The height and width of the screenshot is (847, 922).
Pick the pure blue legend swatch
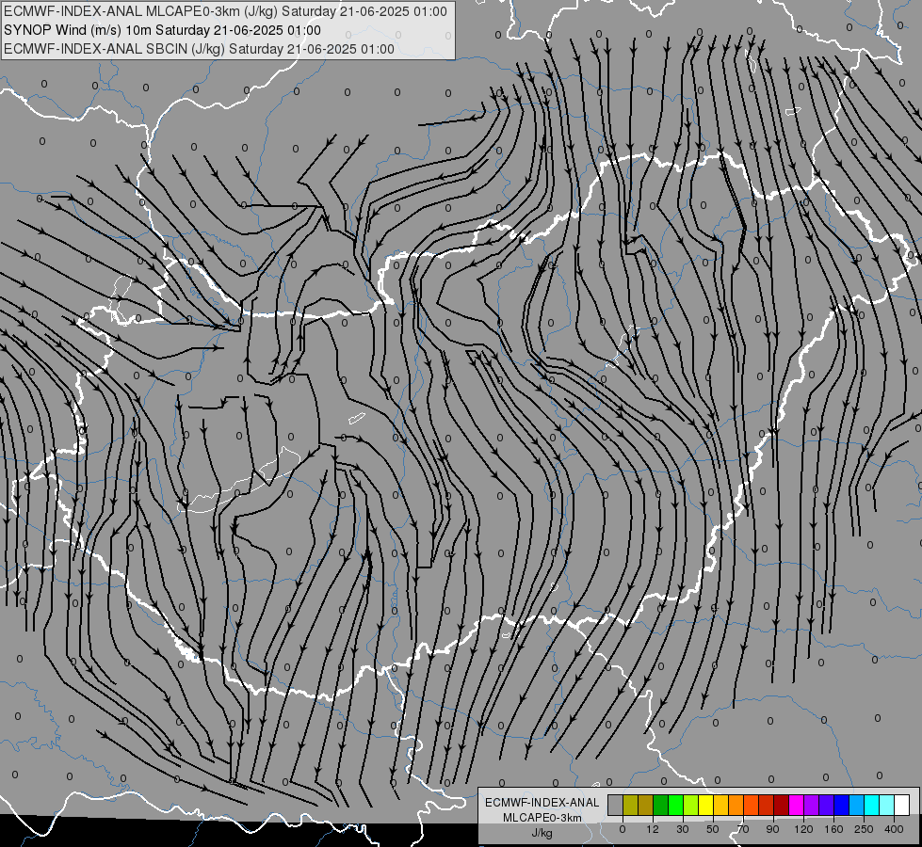click(x=841, y=805)
